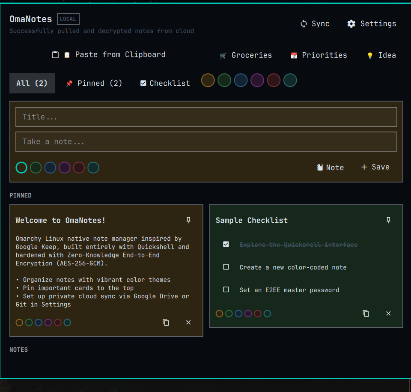This screenshot has height=392, width=411.
Task: Set Welcome note color to orange
Action: coord(19,323)
